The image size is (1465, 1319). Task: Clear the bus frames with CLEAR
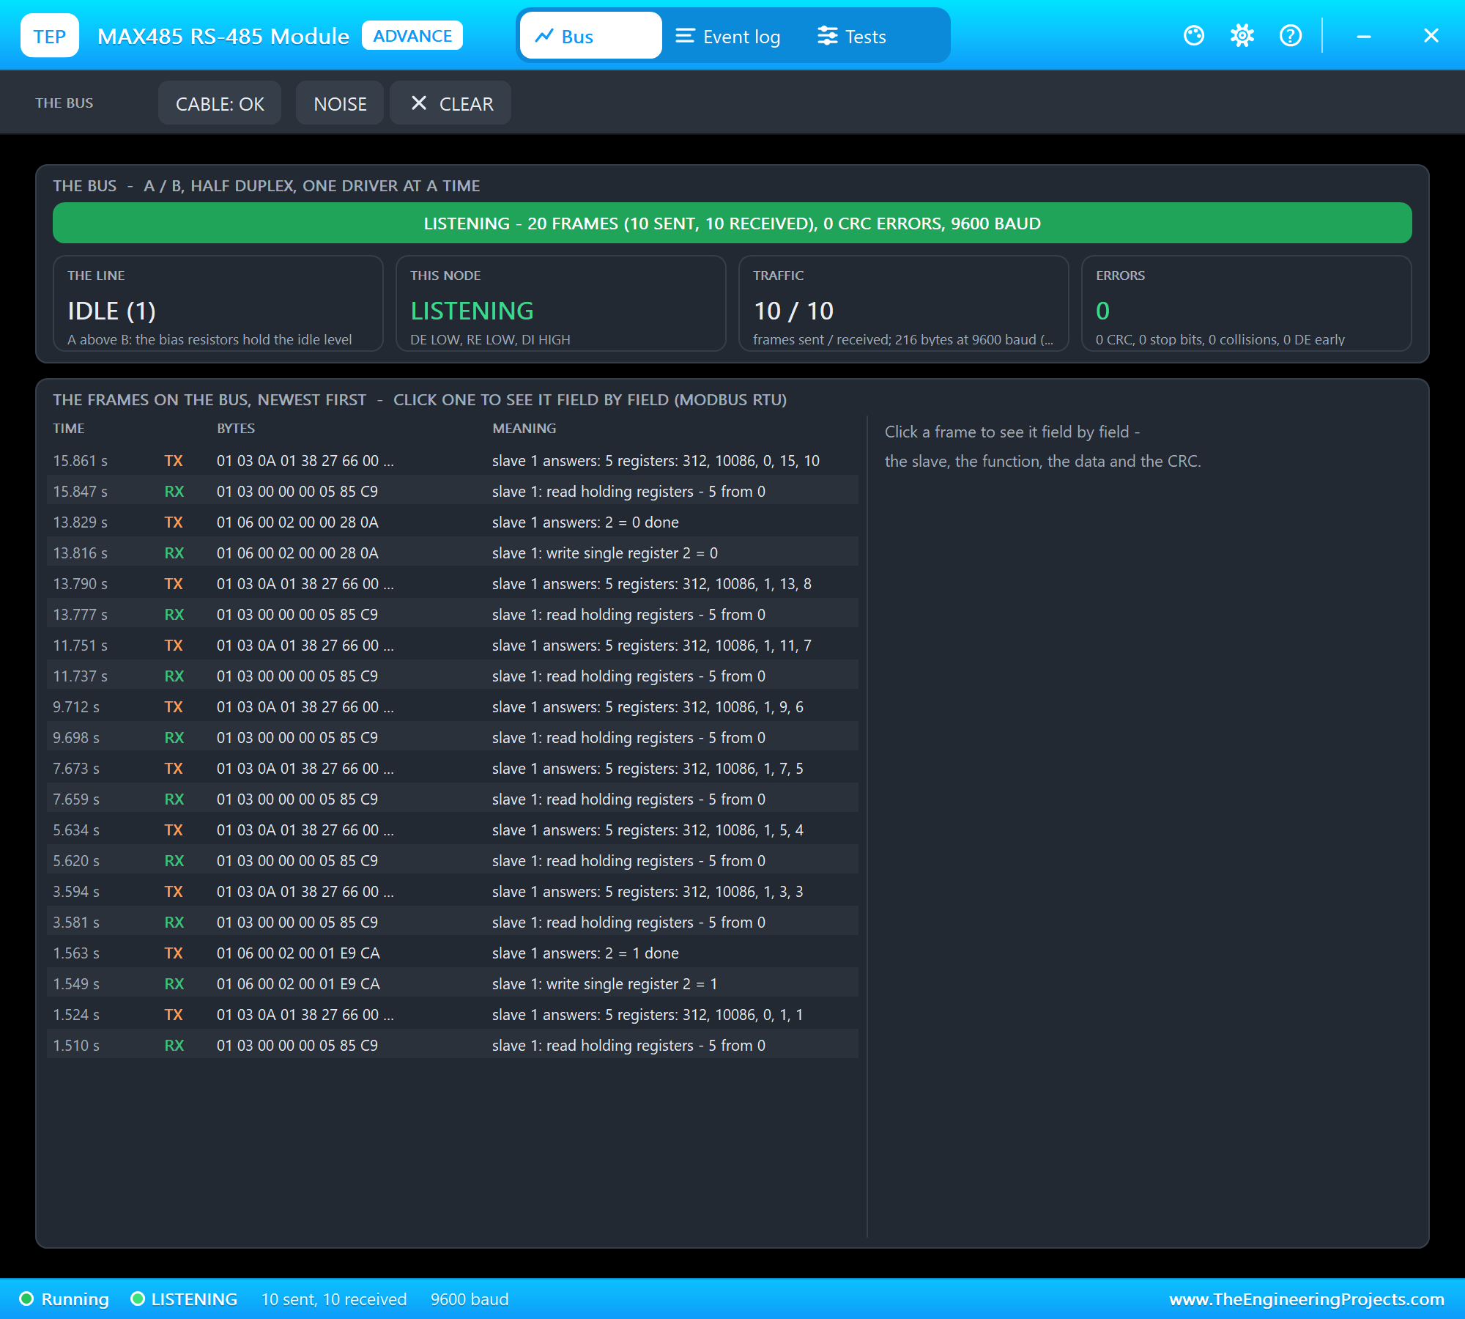point(450,103)
